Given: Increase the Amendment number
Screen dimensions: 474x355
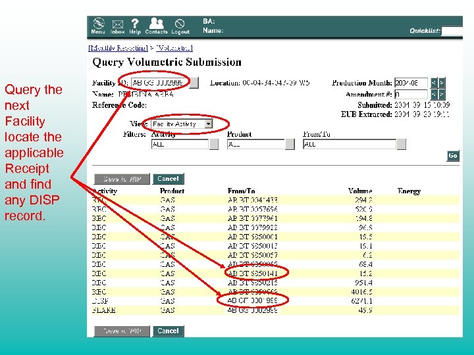Looking at the screenshot, I should 442,95.
